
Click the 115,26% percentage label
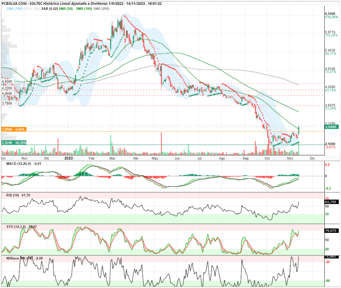[331, 35]
